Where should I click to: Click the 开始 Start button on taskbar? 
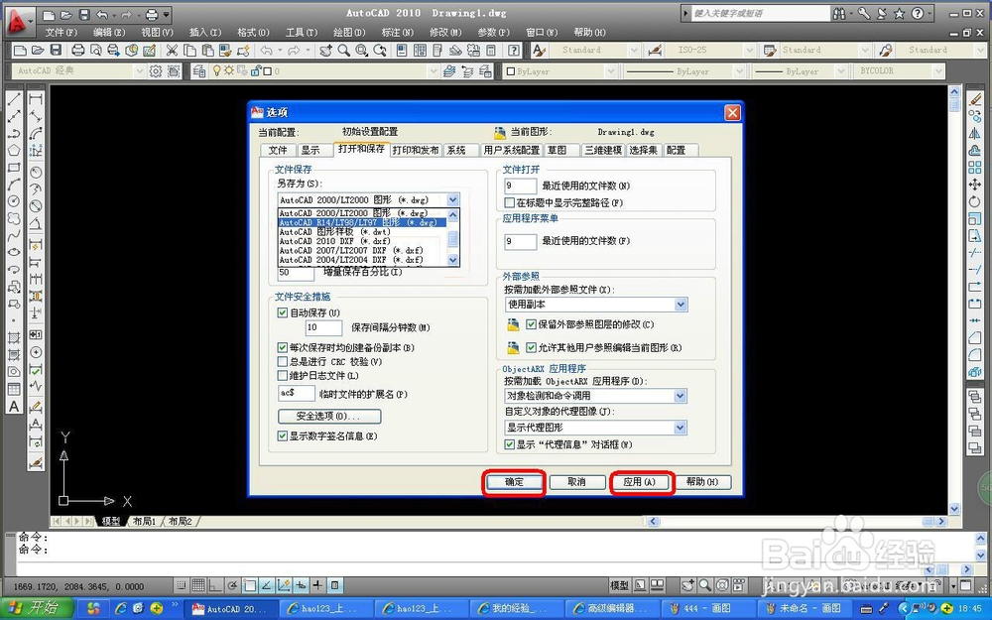tap(38, 609)
